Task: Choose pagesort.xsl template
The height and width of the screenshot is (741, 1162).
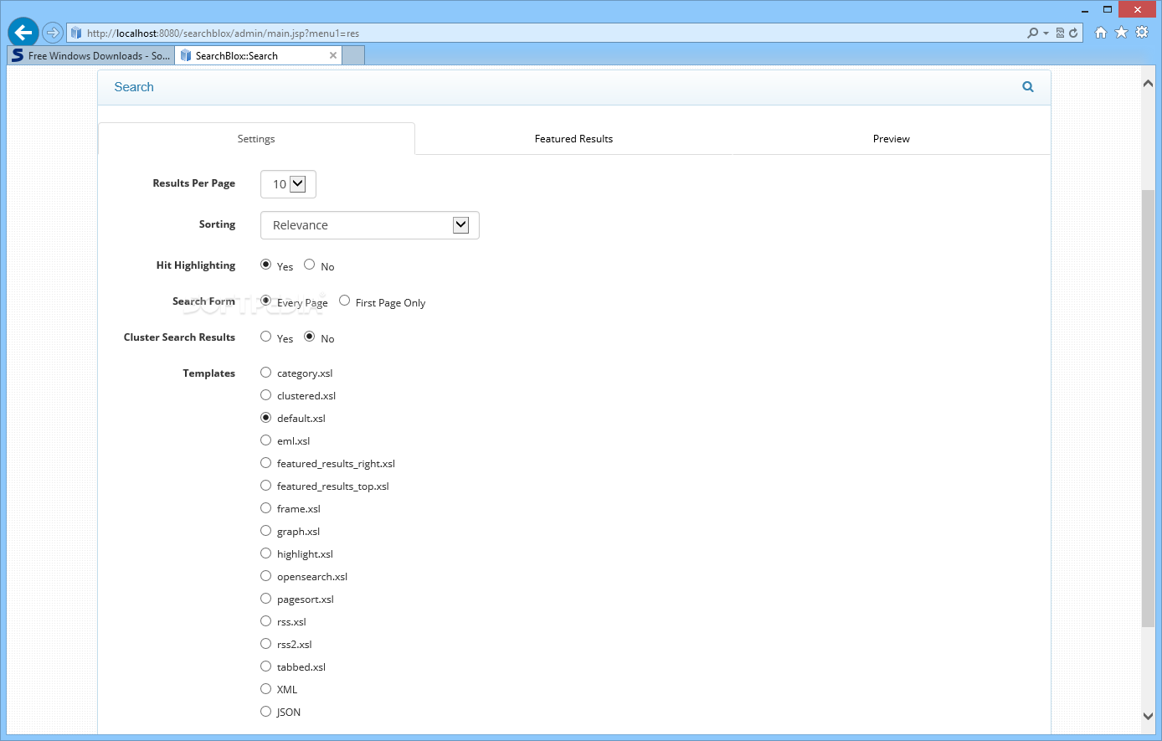Action: click(x=265, y=599)
